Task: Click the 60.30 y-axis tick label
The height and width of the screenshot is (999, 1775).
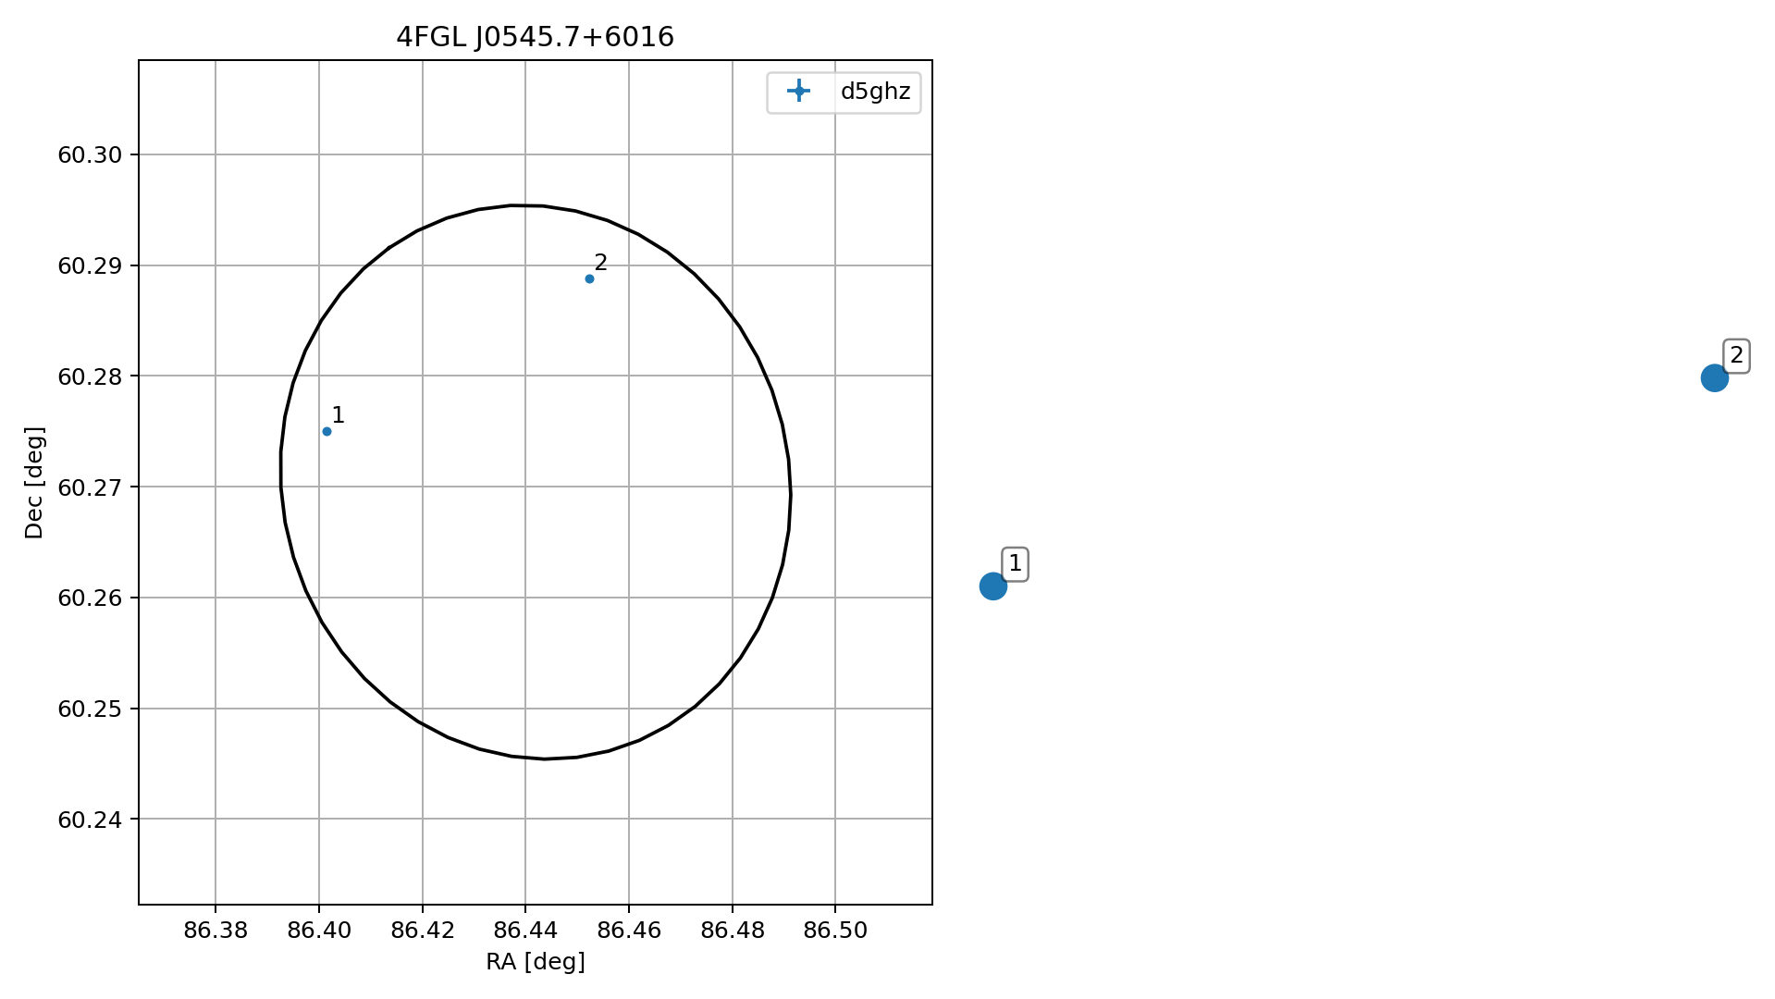Action: (90, 155)
